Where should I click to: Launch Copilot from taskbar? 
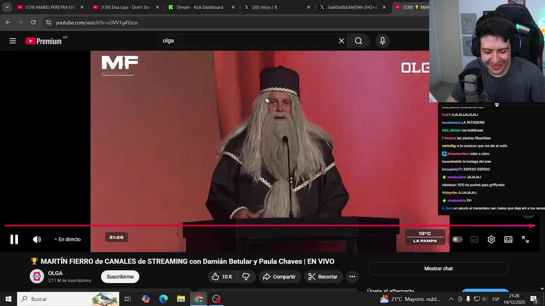click(146, 299)
